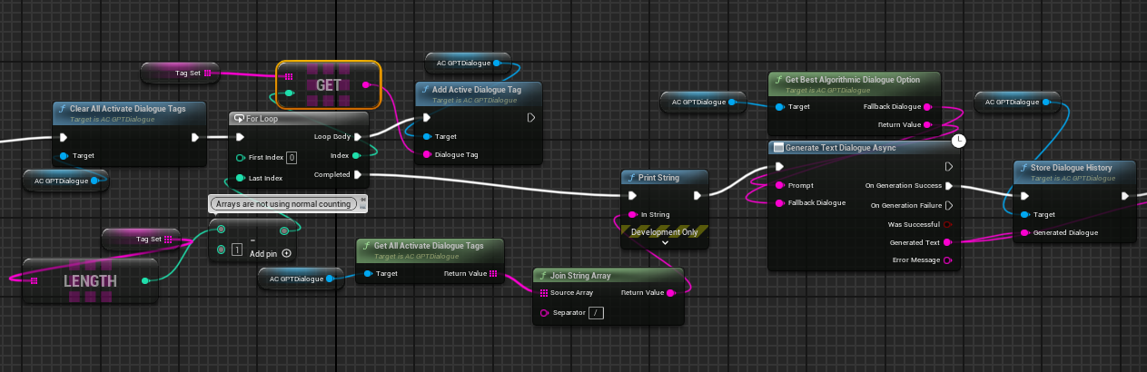Click Get Best Algorithmic Dialogue Option Return Value pin
This screenshot has width=1147, height=372.
tap(927, 124)
